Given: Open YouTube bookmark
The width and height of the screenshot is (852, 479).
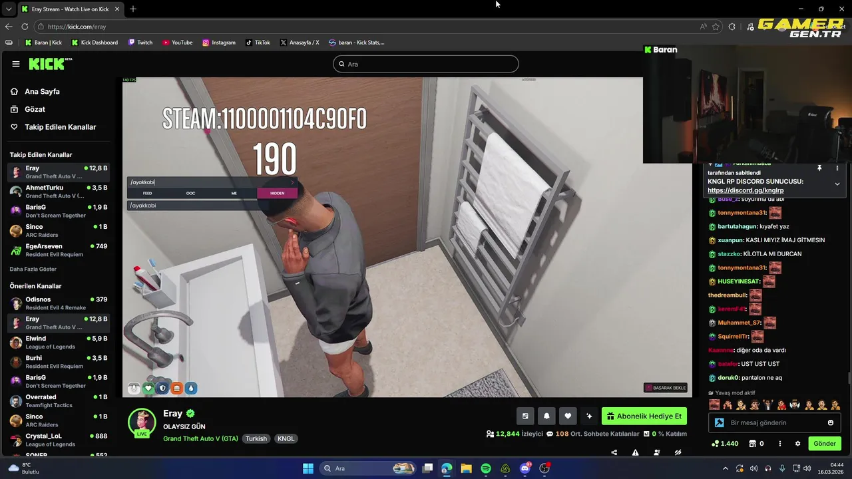Looking at the screenshot, I should pos(177,43).
